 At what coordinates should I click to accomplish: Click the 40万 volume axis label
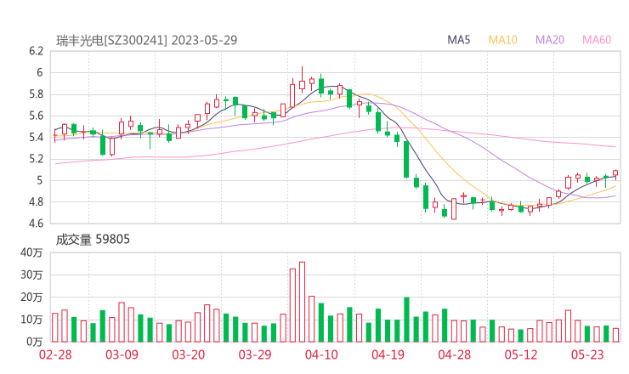coord(31,252)
